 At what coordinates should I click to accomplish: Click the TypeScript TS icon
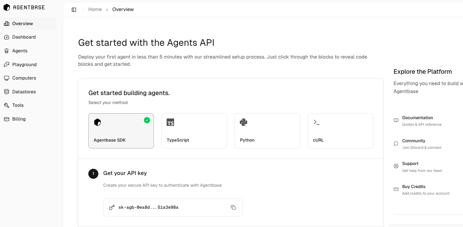(x=170, y=122)
